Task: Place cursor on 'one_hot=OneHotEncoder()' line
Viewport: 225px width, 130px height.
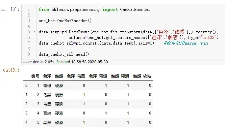Action: (65, 21)
